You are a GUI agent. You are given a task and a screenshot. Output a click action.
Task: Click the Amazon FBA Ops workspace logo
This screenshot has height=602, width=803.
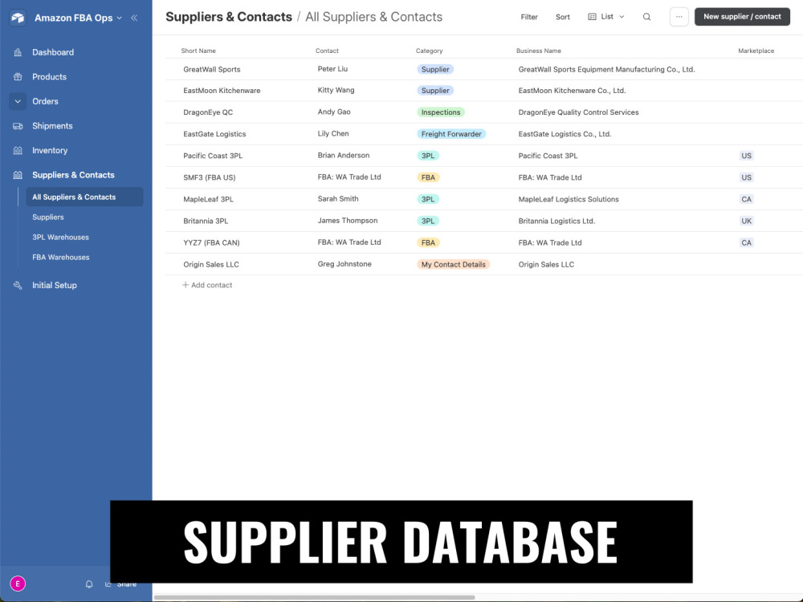[x=18, y=17]
